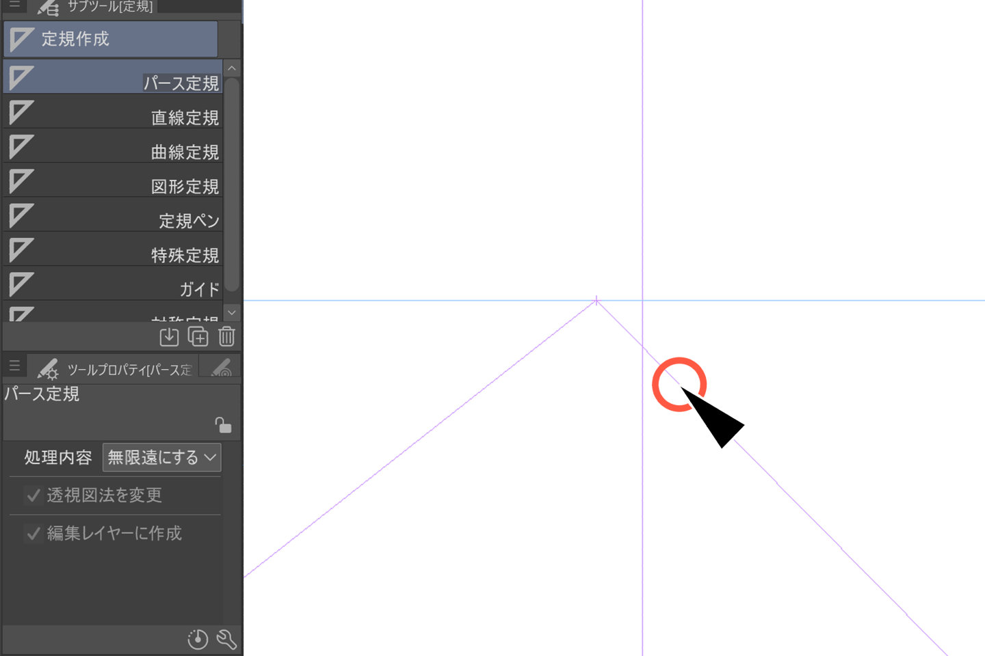Viewport: 985px width, 656px height.
Task: Select the 図形定規 sub tool
Action: coord(113,180)
